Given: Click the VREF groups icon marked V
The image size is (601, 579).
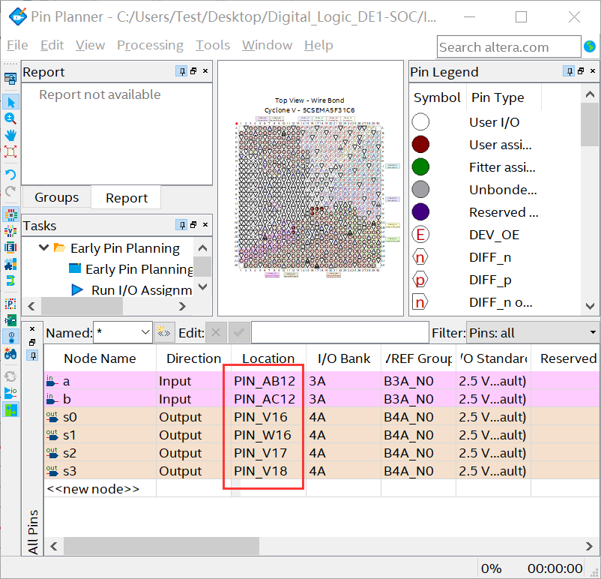Looking at the screenshot, I should pos(10,231).
